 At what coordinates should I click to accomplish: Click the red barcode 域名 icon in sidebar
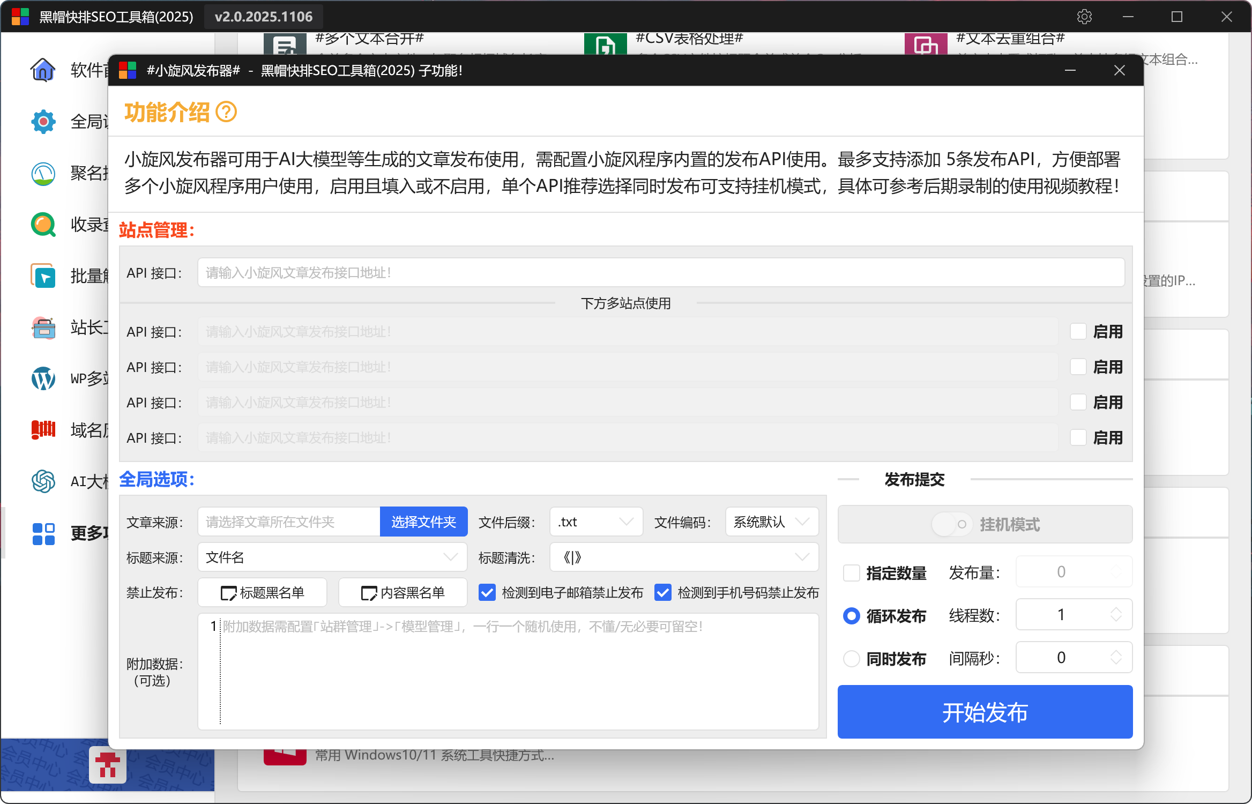tap(43, 430)
